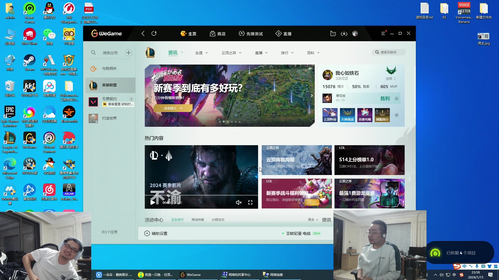Open 网易云音乐 desktop shortcut
Screen dimensions: 499x280
click(x=49, y=192)
